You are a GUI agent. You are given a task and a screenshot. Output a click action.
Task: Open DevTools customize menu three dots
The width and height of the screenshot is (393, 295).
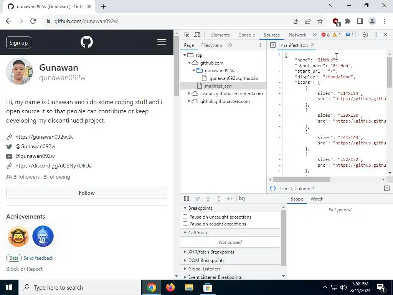pos(376,35)
